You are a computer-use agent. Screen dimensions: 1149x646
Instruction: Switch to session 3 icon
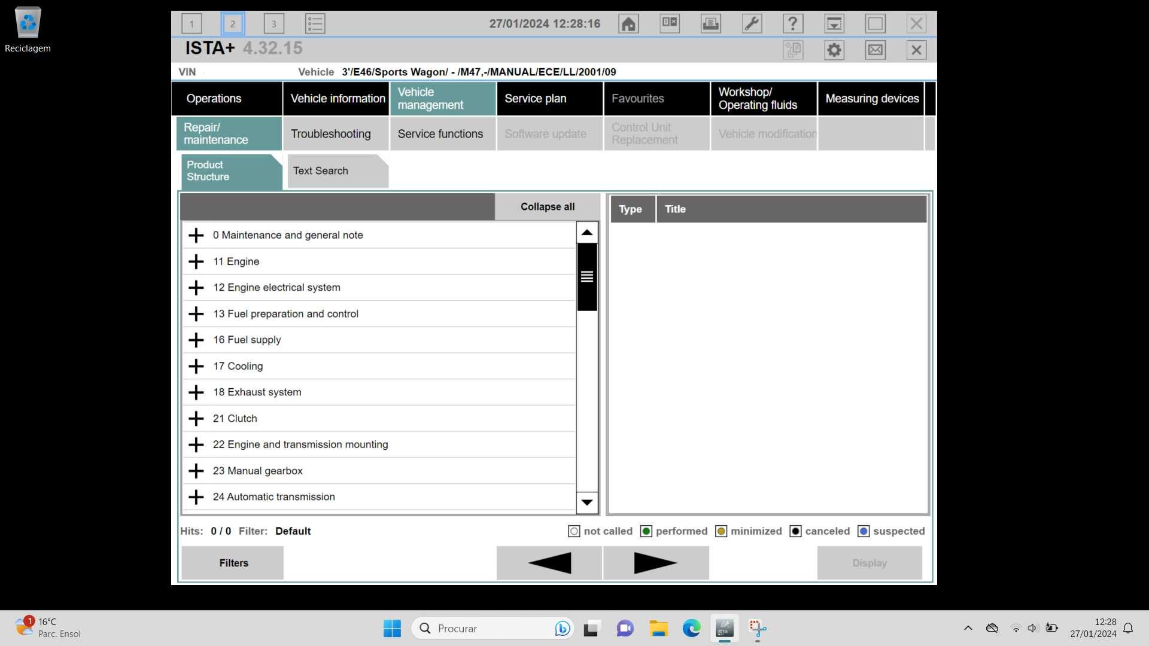(x=273, y=24)
